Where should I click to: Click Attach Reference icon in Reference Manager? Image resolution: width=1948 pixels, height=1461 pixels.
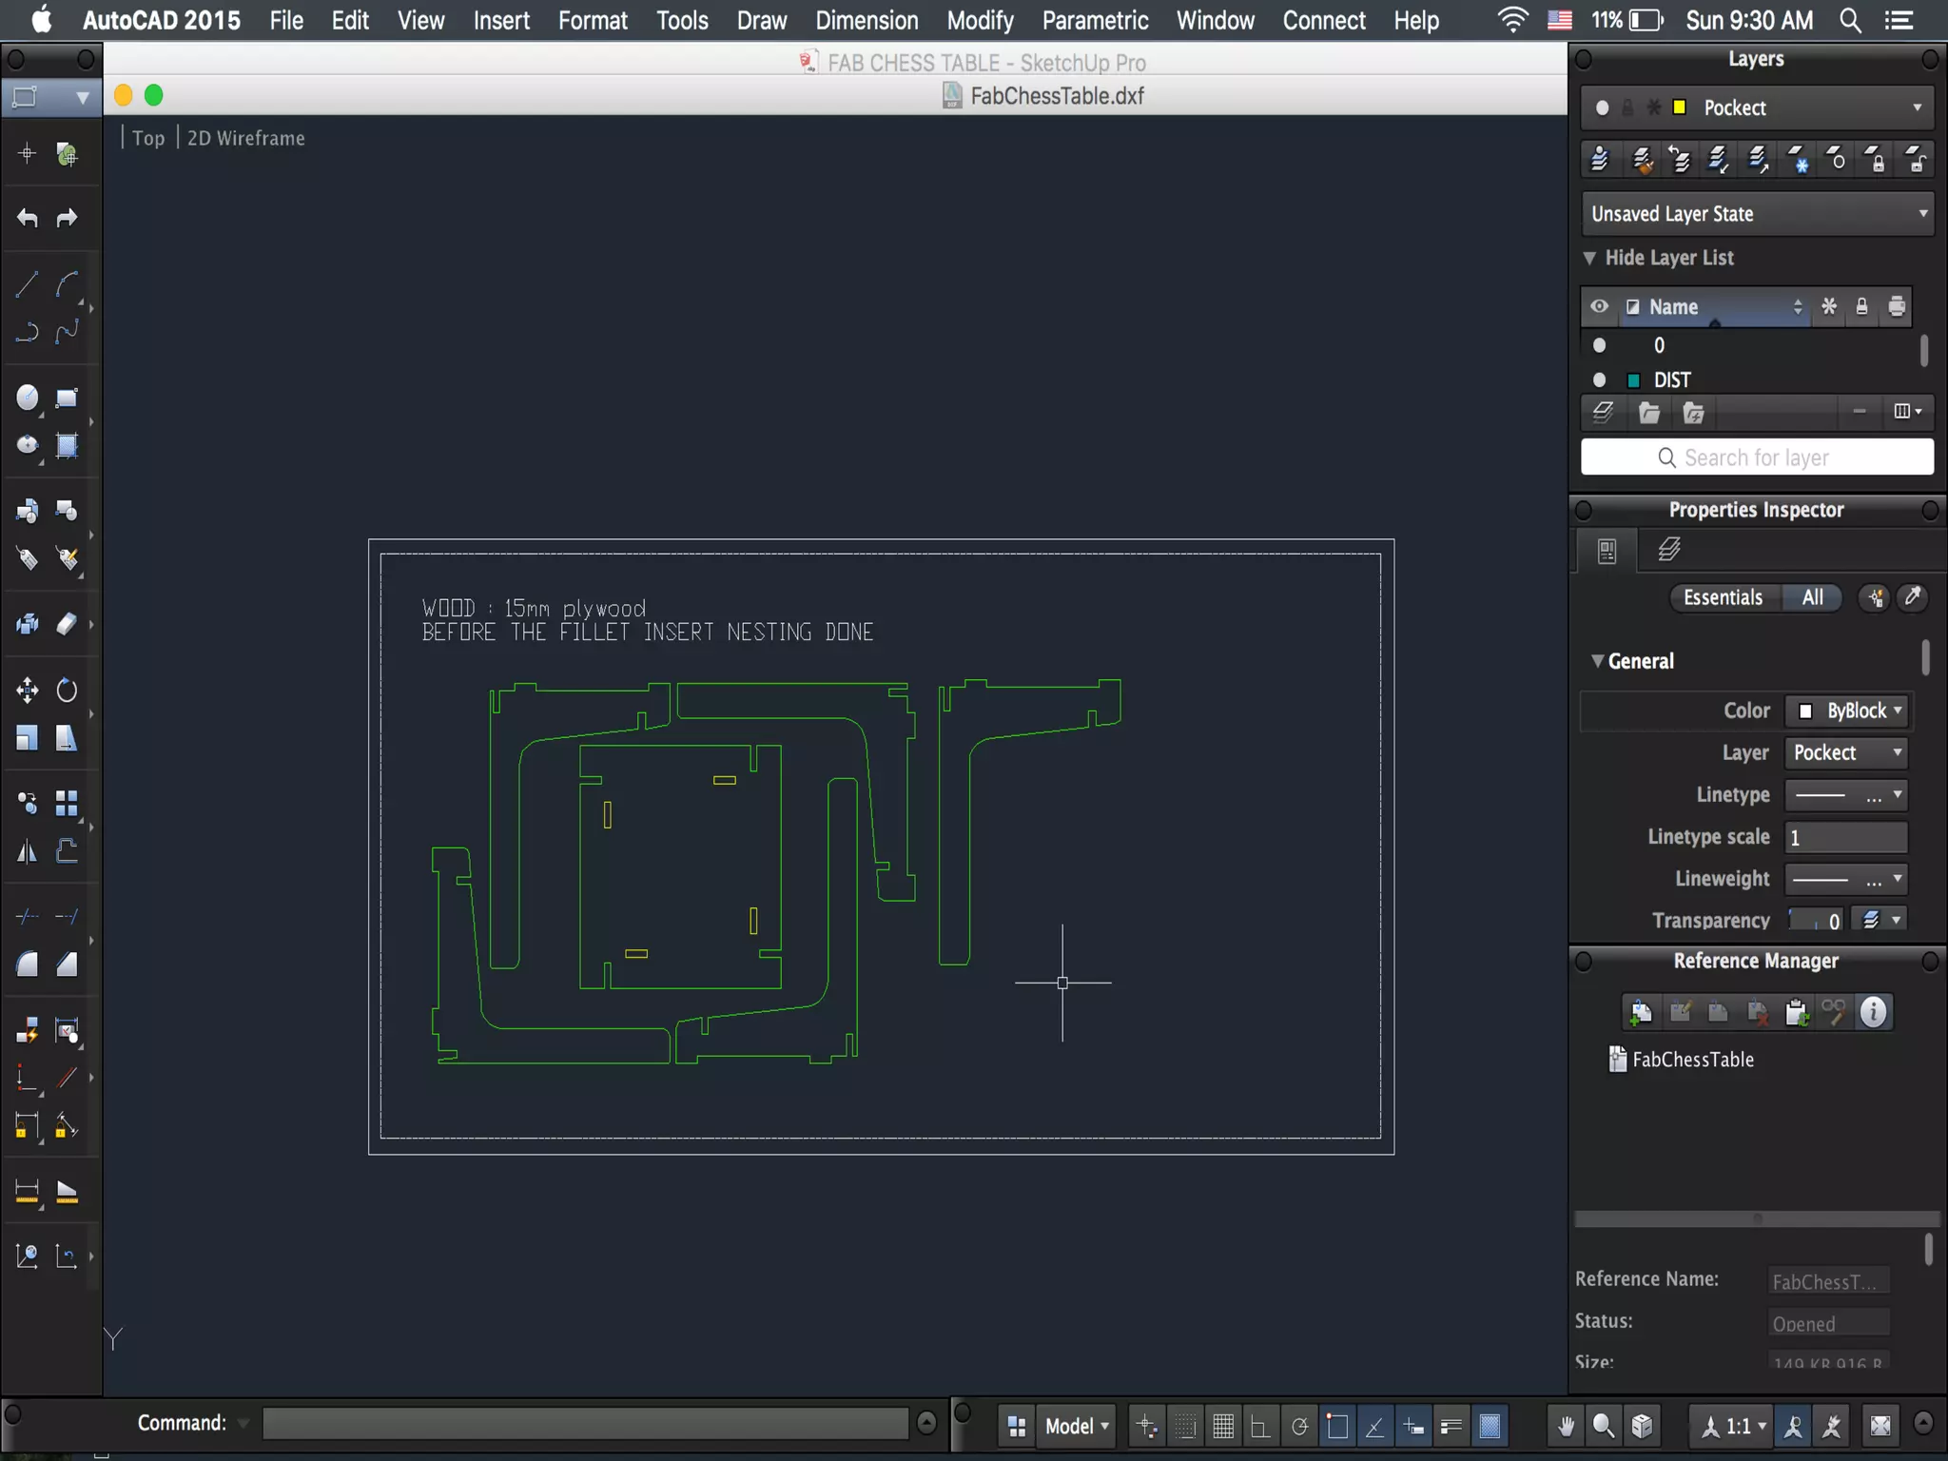pyautogui.click(x=1640, y=1012)
